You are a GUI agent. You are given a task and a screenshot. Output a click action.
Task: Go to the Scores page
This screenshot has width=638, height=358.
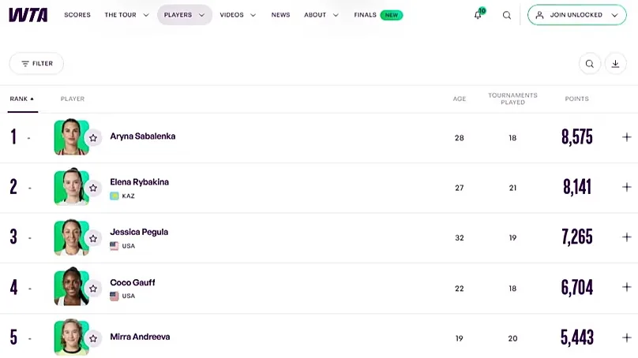[x=77, y=15]
